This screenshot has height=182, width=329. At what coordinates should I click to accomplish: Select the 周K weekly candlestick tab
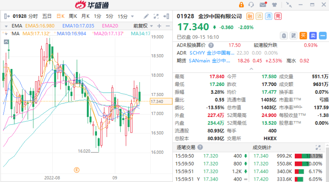[x=73, y=16]
